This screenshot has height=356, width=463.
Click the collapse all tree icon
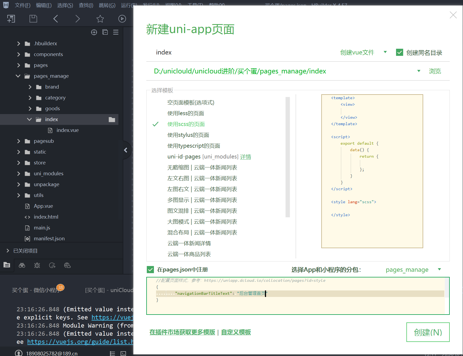(x=105, y=32)
